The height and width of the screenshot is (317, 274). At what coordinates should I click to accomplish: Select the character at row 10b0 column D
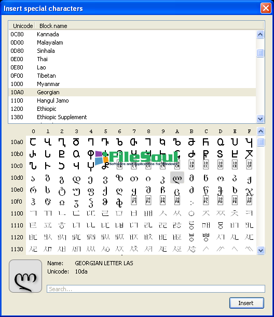221,154
